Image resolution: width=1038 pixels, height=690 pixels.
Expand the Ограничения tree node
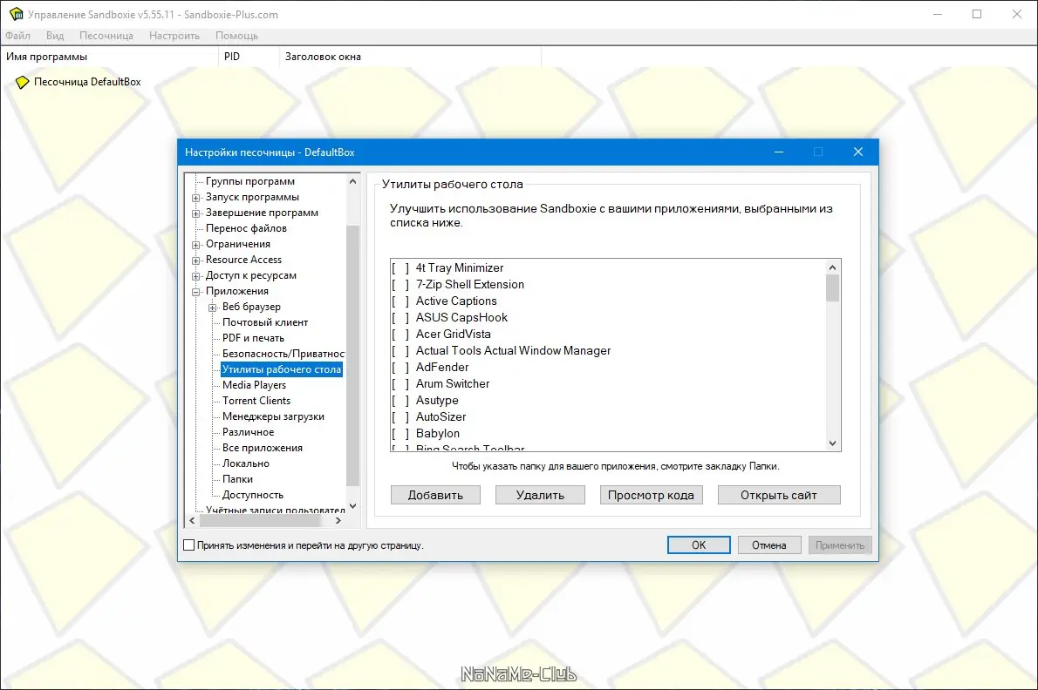[x=196, y=245]
